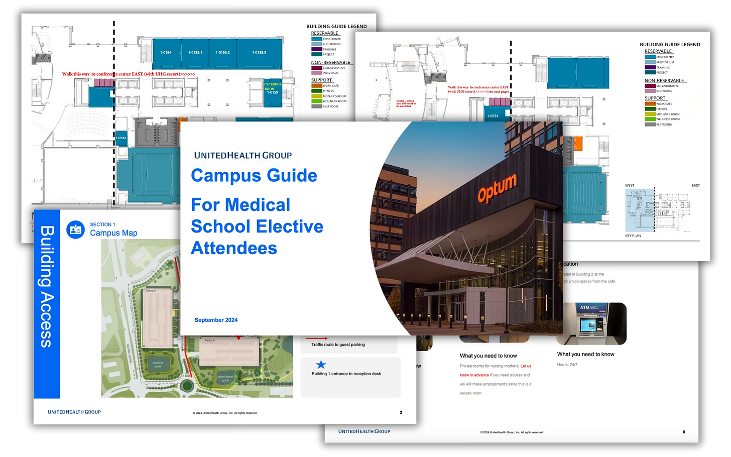This screenshot has width=731, height=457.
Task: Select room 1-0155.3 on the floor plan
Action: tap(260, 53)
